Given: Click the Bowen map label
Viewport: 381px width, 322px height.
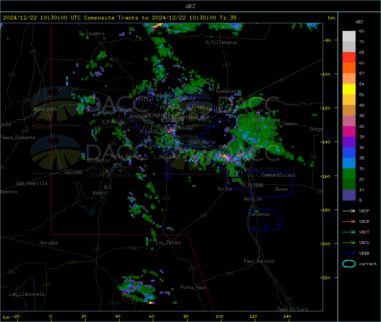Looking at the screenshot, I should click(282, 189).
